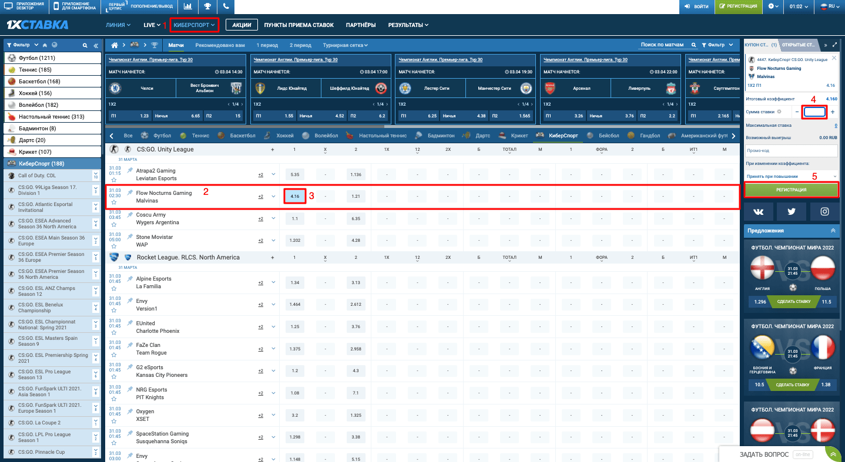Screen dimensions: 845x462
Task: Open the РЕЗУЛЬТАТЫ dropdown menu
Action: pyautogui.click(x=408, y=25)
